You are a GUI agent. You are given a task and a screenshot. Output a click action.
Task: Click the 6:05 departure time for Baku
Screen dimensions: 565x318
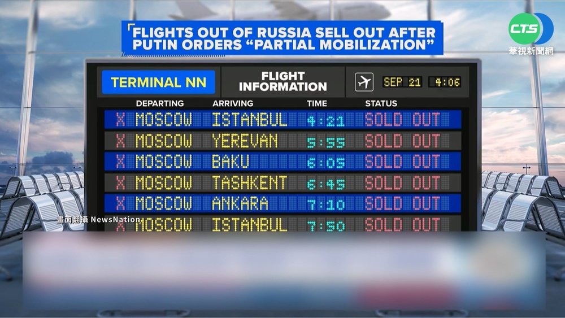click(x=326, y=162)
